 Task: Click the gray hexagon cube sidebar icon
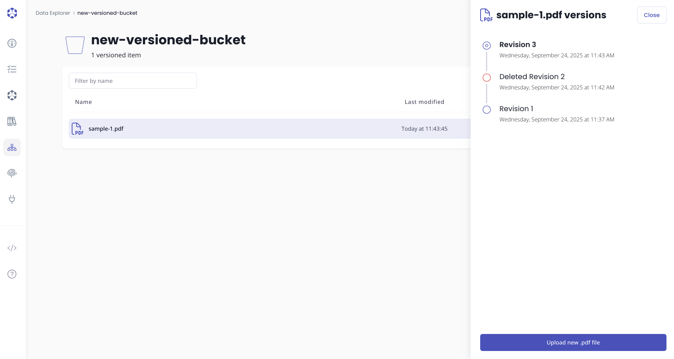pyautogui.click(x=12, y=95)
